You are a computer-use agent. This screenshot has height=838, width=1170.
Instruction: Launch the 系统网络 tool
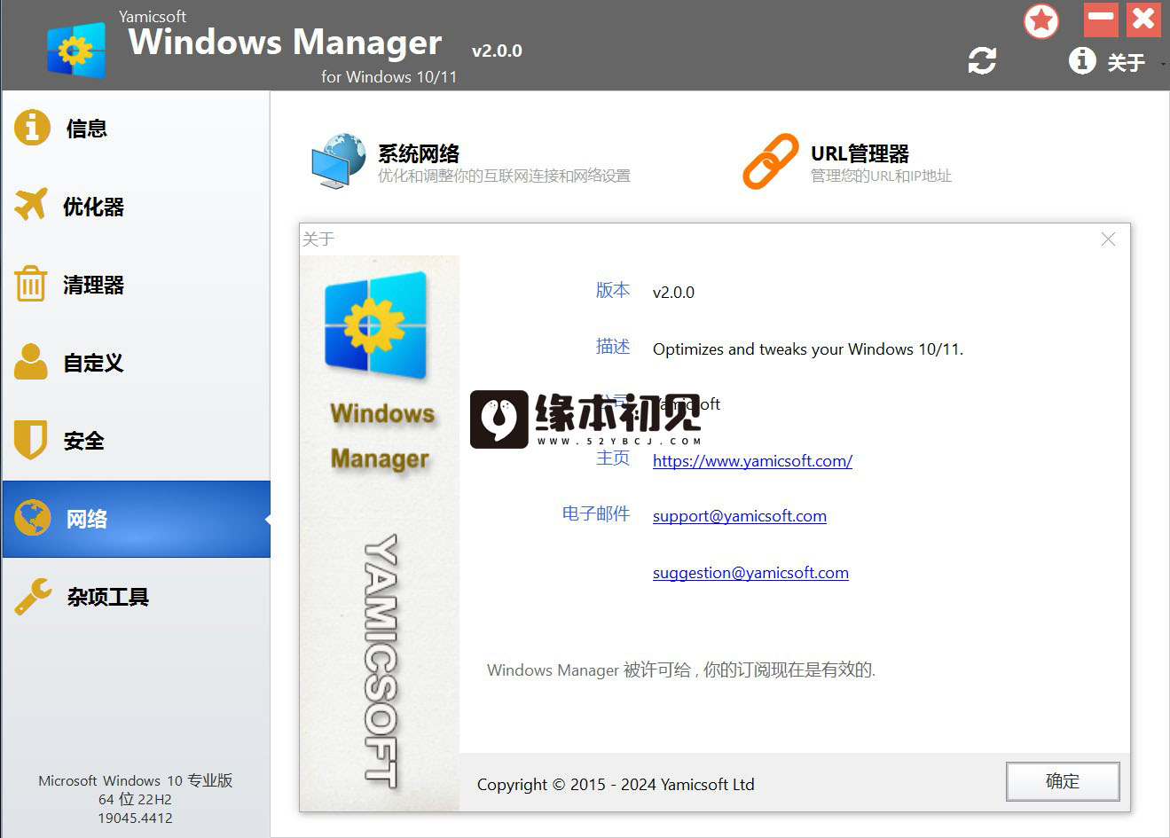(470, 161)
